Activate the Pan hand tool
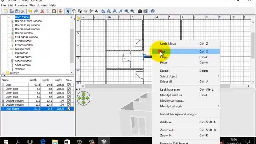This screenshot has width=256, height=144. (74, 11)
